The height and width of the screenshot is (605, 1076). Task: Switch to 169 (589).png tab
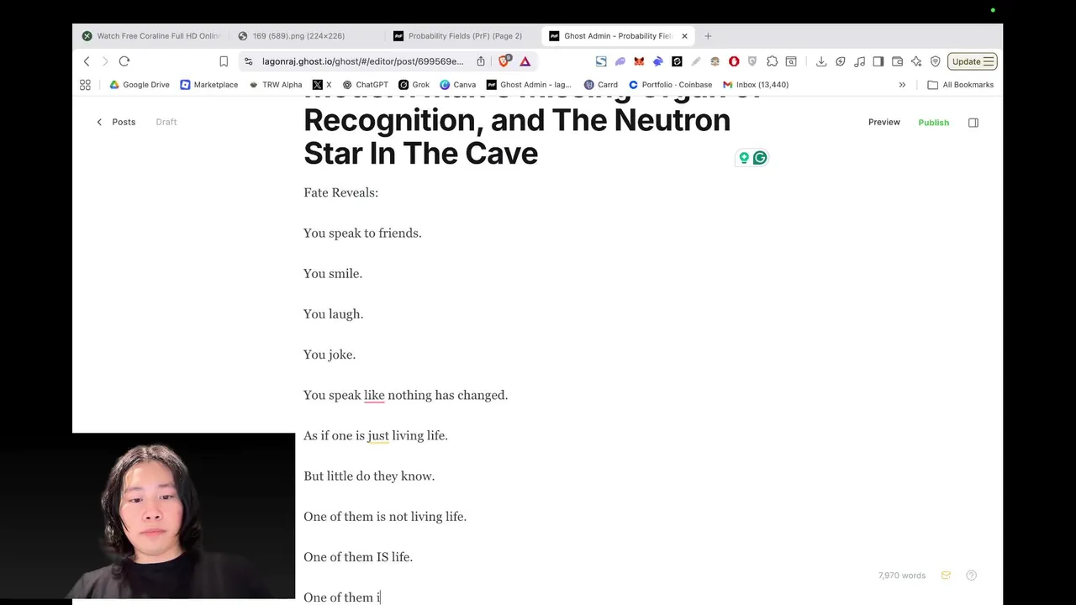point(298,36)
